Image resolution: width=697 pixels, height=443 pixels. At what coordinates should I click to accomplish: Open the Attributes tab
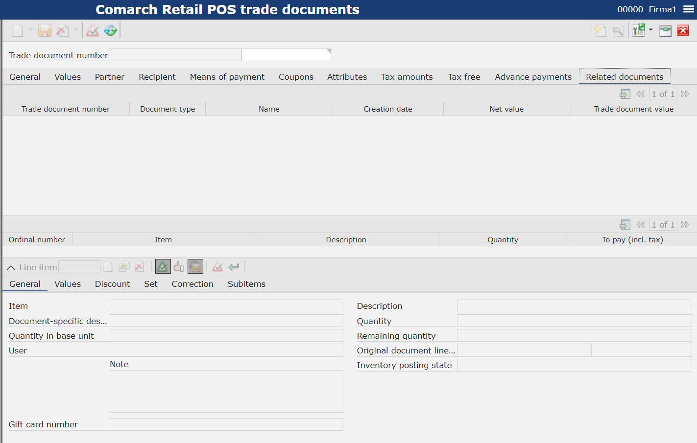[347, 77]
